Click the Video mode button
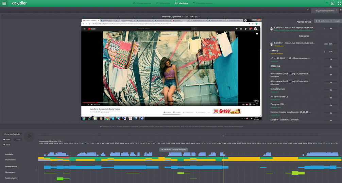This screenshot has width=342, height=183. [7, 139]
